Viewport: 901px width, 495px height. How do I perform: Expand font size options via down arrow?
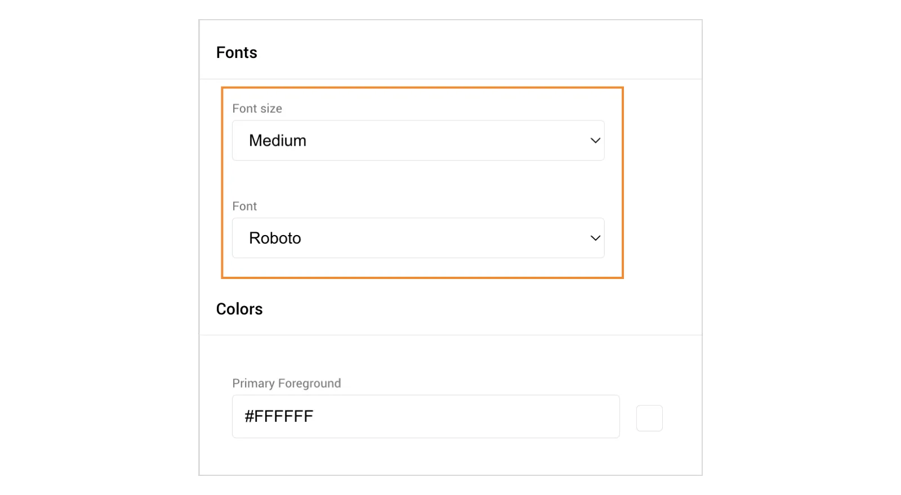click(x=595, y=141)
